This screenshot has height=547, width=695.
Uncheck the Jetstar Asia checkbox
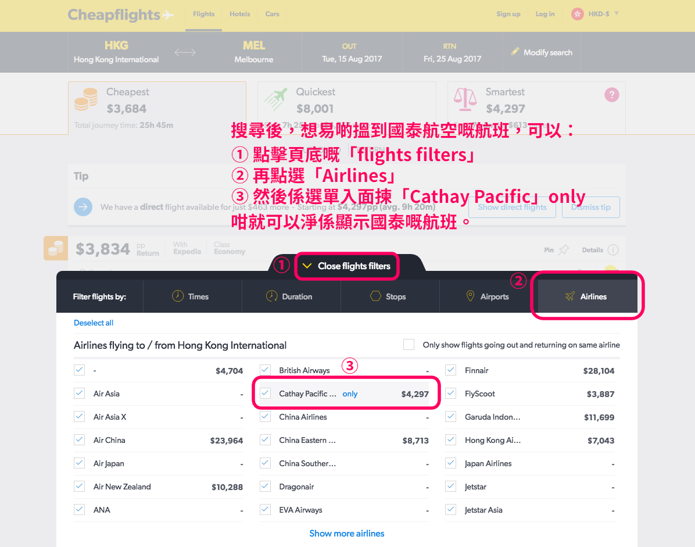pos(451,510)
